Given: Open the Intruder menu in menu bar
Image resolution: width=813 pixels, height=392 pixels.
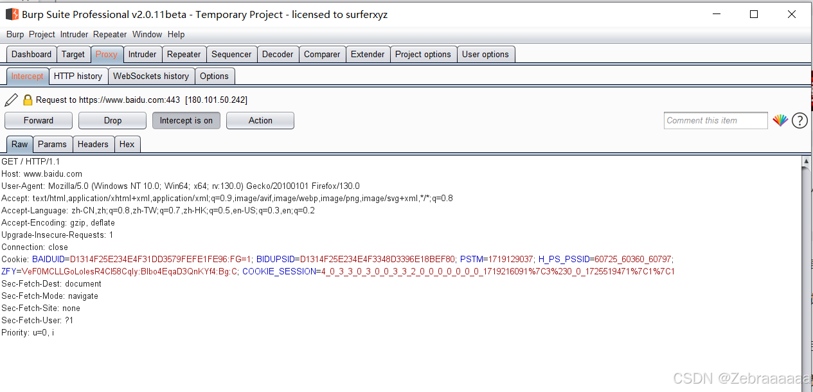Looking at the screenshot, I should pyautogui.click(x=75, y=34).
